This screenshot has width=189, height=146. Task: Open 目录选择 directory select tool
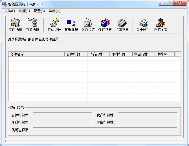click(x=32, y=25)
